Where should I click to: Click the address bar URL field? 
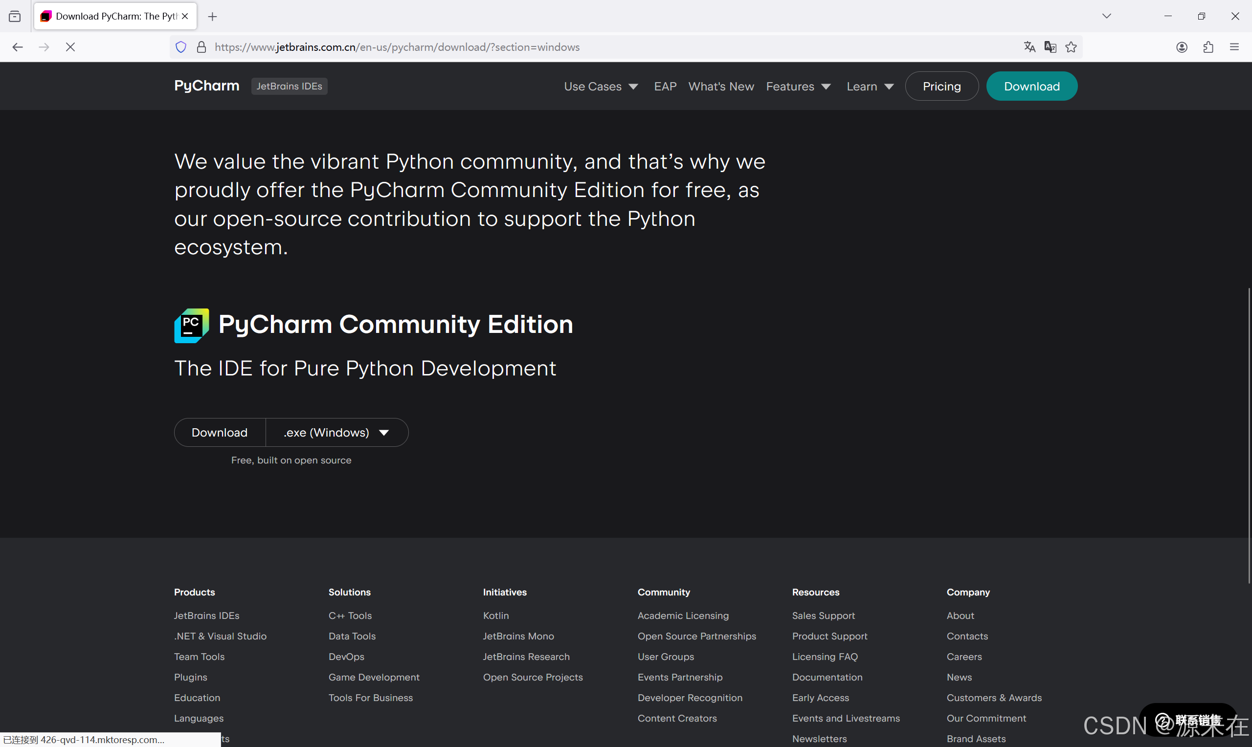pyautogui.click(x=397, y=47)
